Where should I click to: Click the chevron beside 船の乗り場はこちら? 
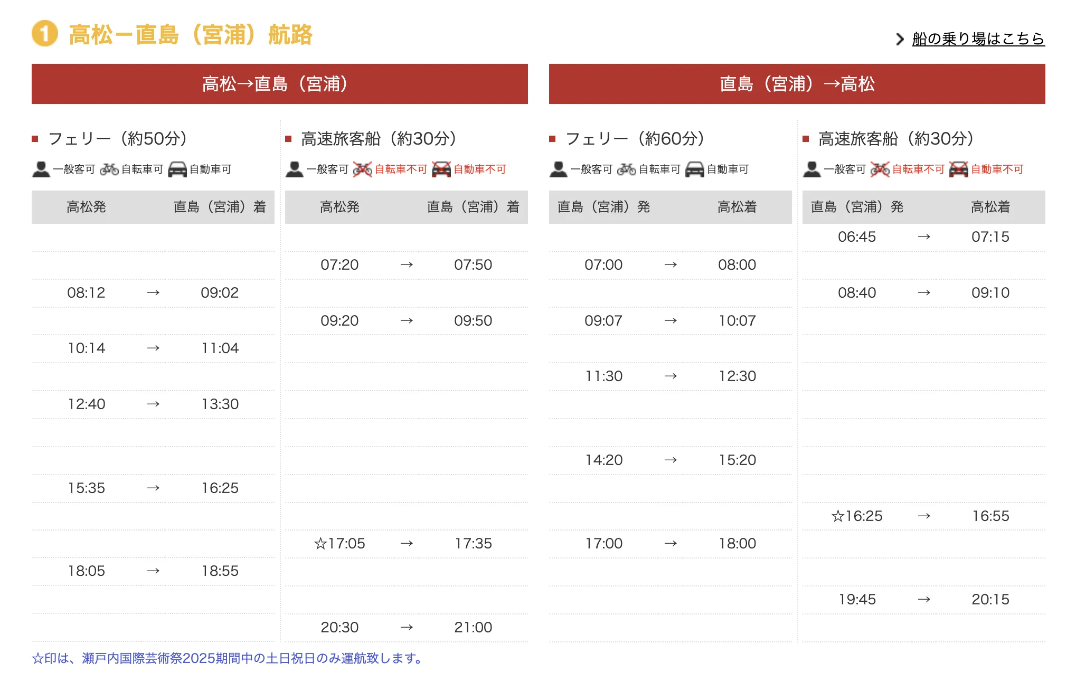tap(900, 39)
